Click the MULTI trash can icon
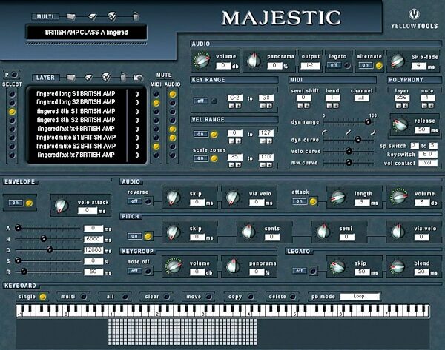This screenshot has width=445, height=350. (136, 16)
